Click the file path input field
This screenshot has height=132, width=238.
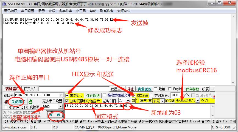click(74, 89)
